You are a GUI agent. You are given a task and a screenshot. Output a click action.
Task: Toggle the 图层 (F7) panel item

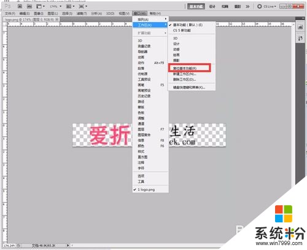point(150,129)
